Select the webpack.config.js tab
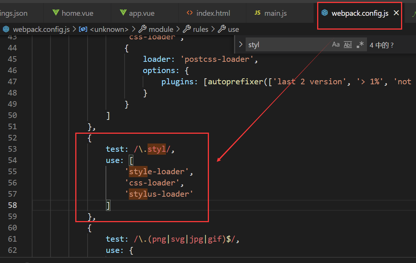Screen dimensions: 416x263 pos(360,13)
